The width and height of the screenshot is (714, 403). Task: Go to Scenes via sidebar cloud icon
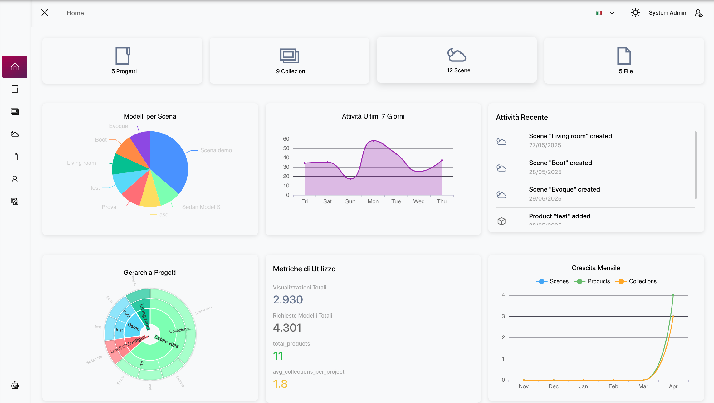tap(15, 134)
